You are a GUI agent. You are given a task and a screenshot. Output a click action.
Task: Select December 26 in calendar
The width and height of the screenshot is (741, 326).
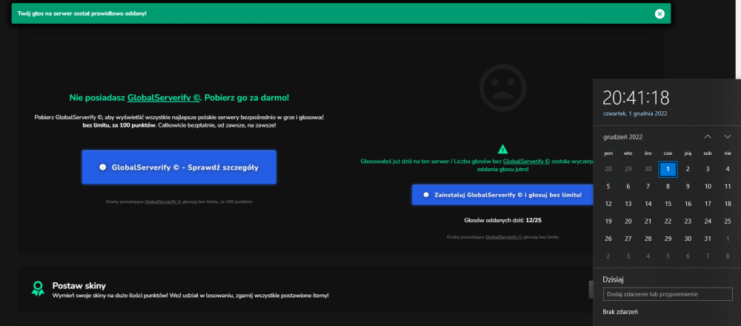pyautogui.click(x=608, y=239)
